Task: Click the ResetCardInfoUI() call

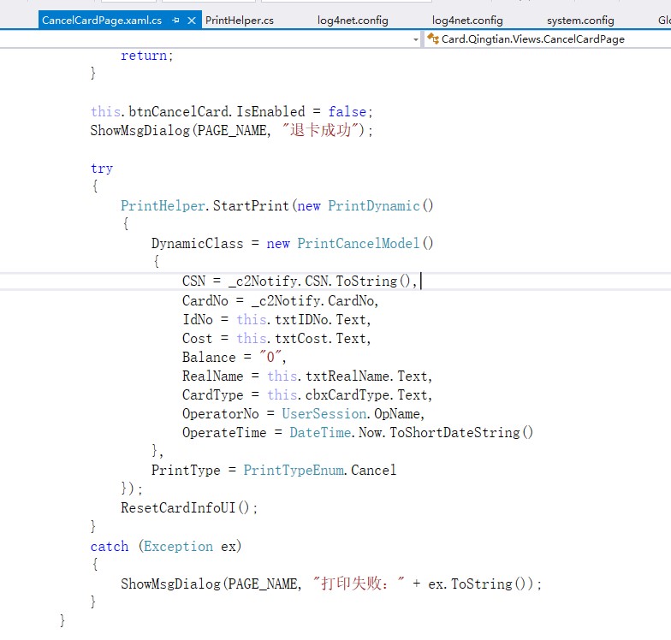Action: click(x=188, y=508)
